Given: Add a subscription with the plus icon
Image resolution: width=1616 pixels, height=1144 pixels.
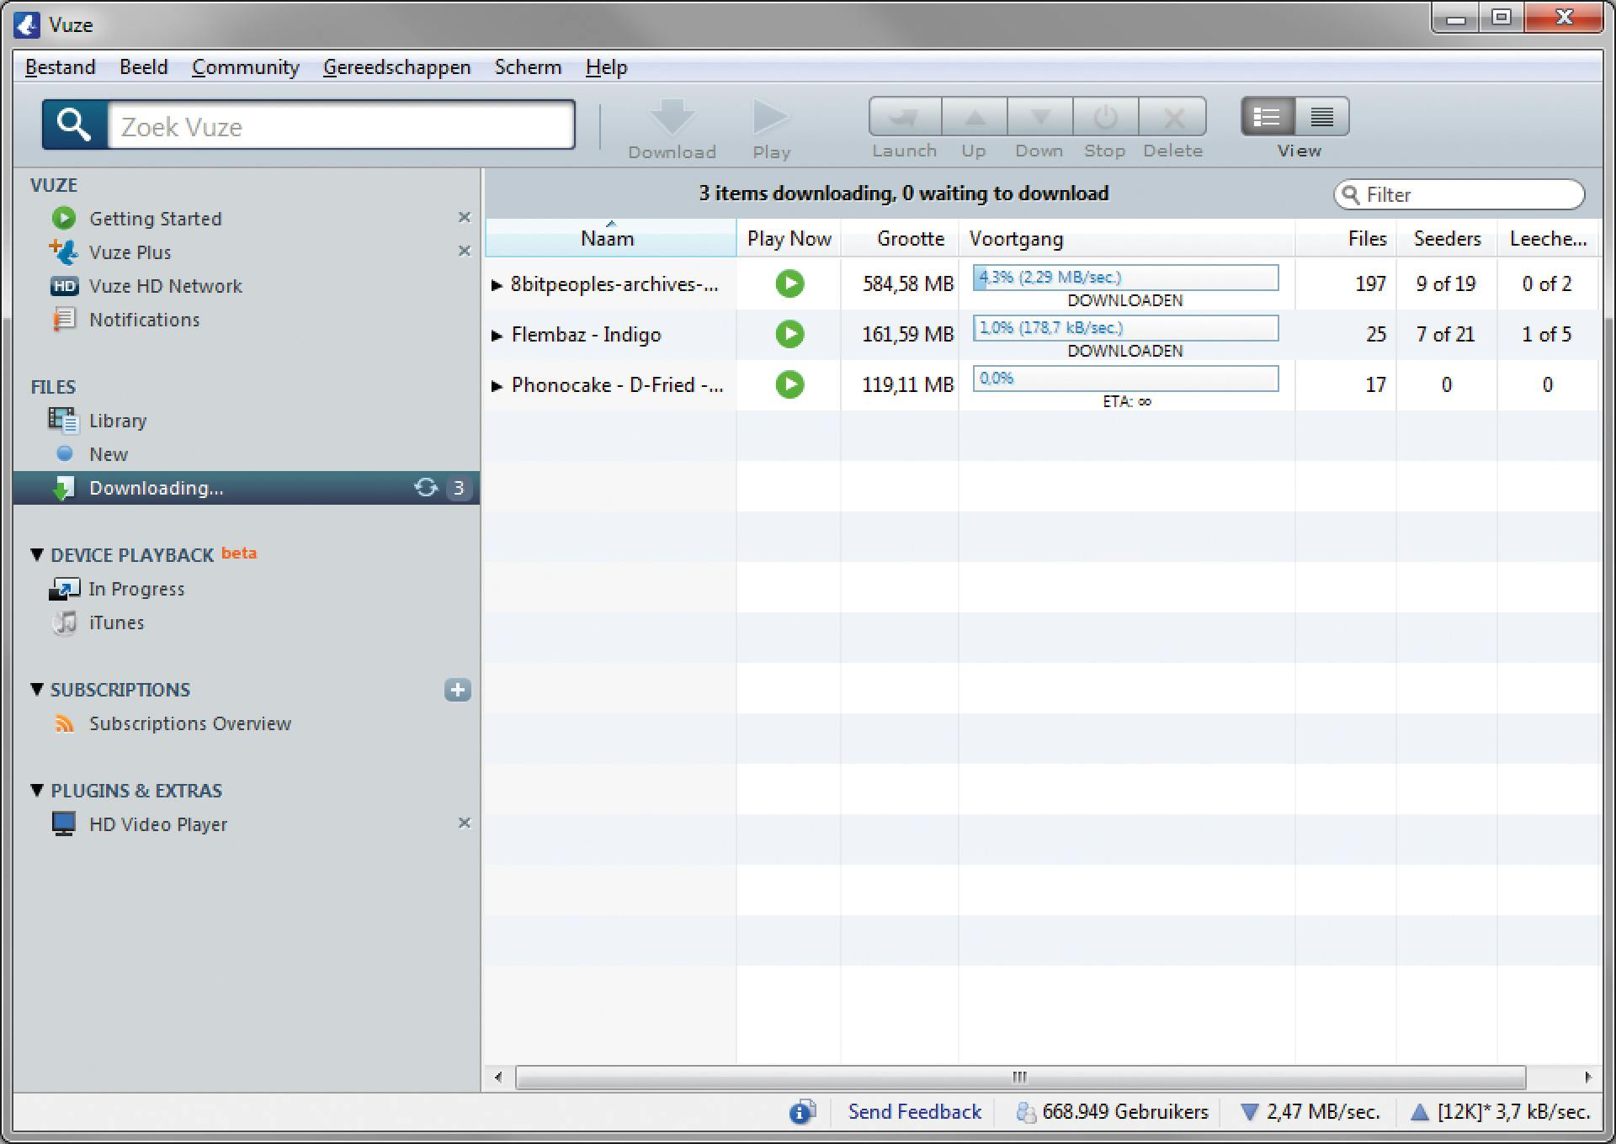Looking at the screenshot, I should [x=457, y=690].
